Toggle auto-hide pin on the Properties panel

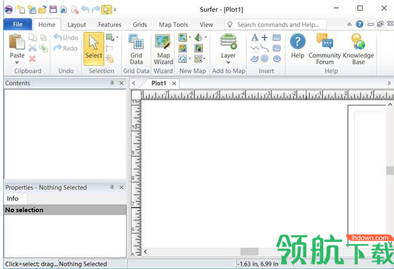coord(112,187)
